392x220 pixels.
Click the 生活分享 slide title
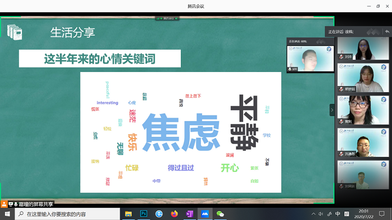72,32
